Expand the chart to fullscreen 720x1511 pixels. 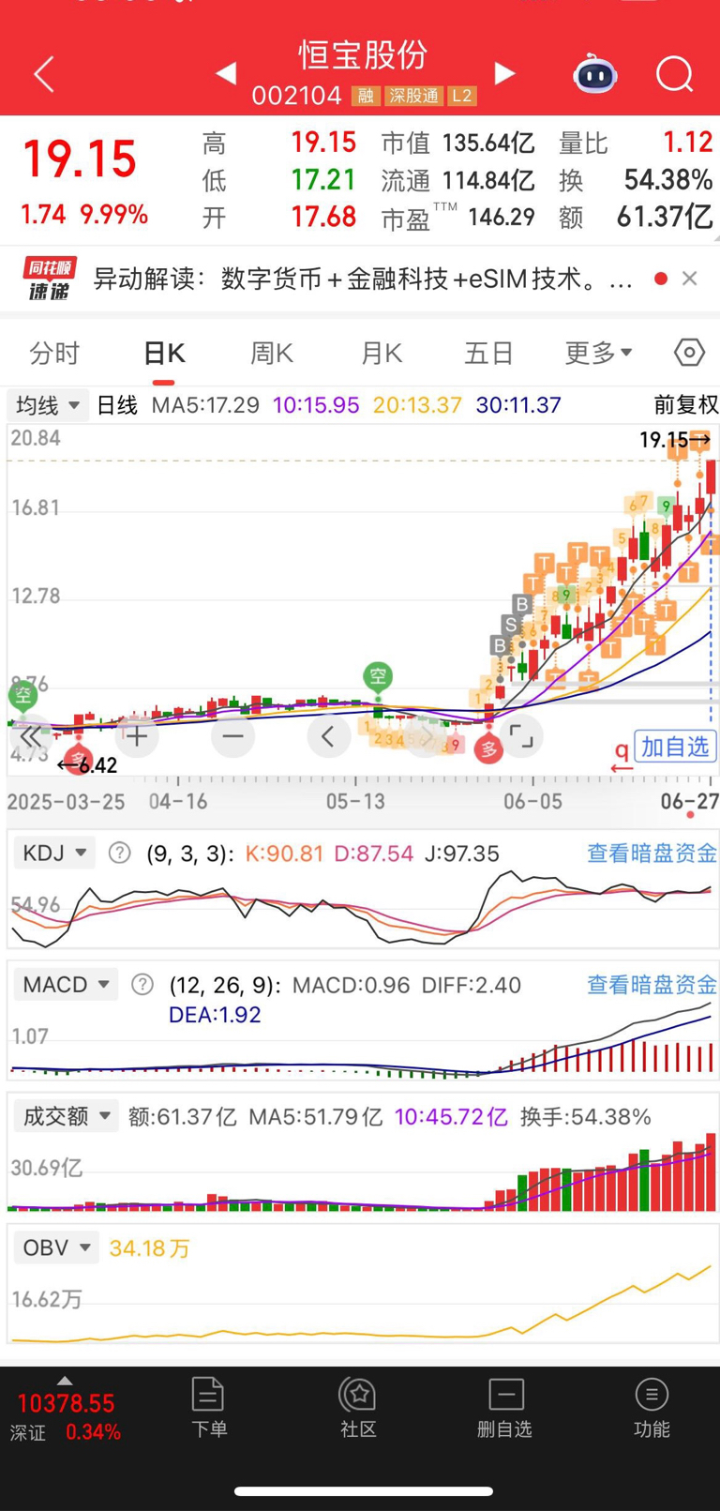click(521, 736)
